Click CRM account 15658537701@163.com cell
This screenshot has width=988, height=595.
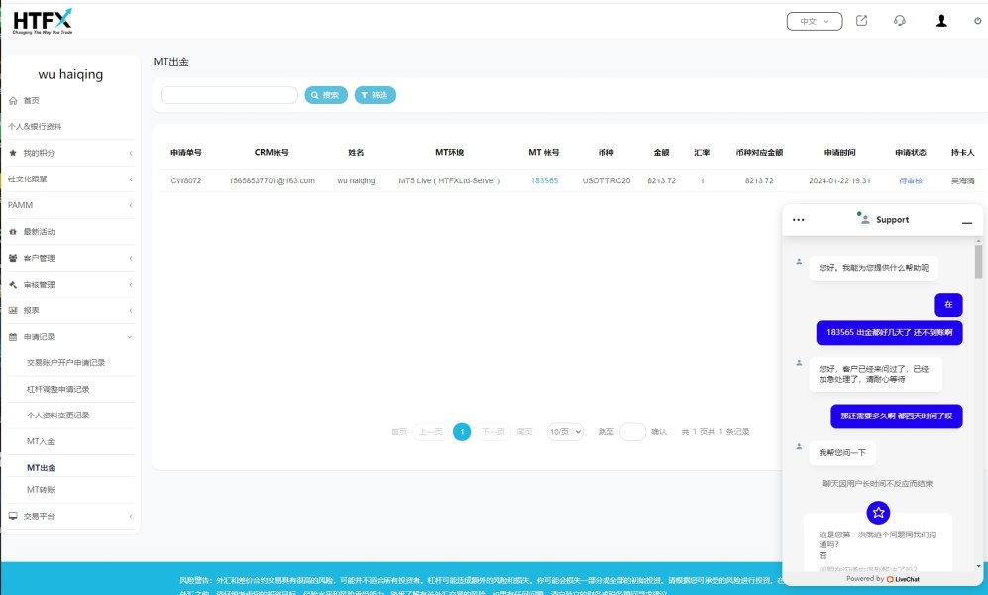coord(272,180)
